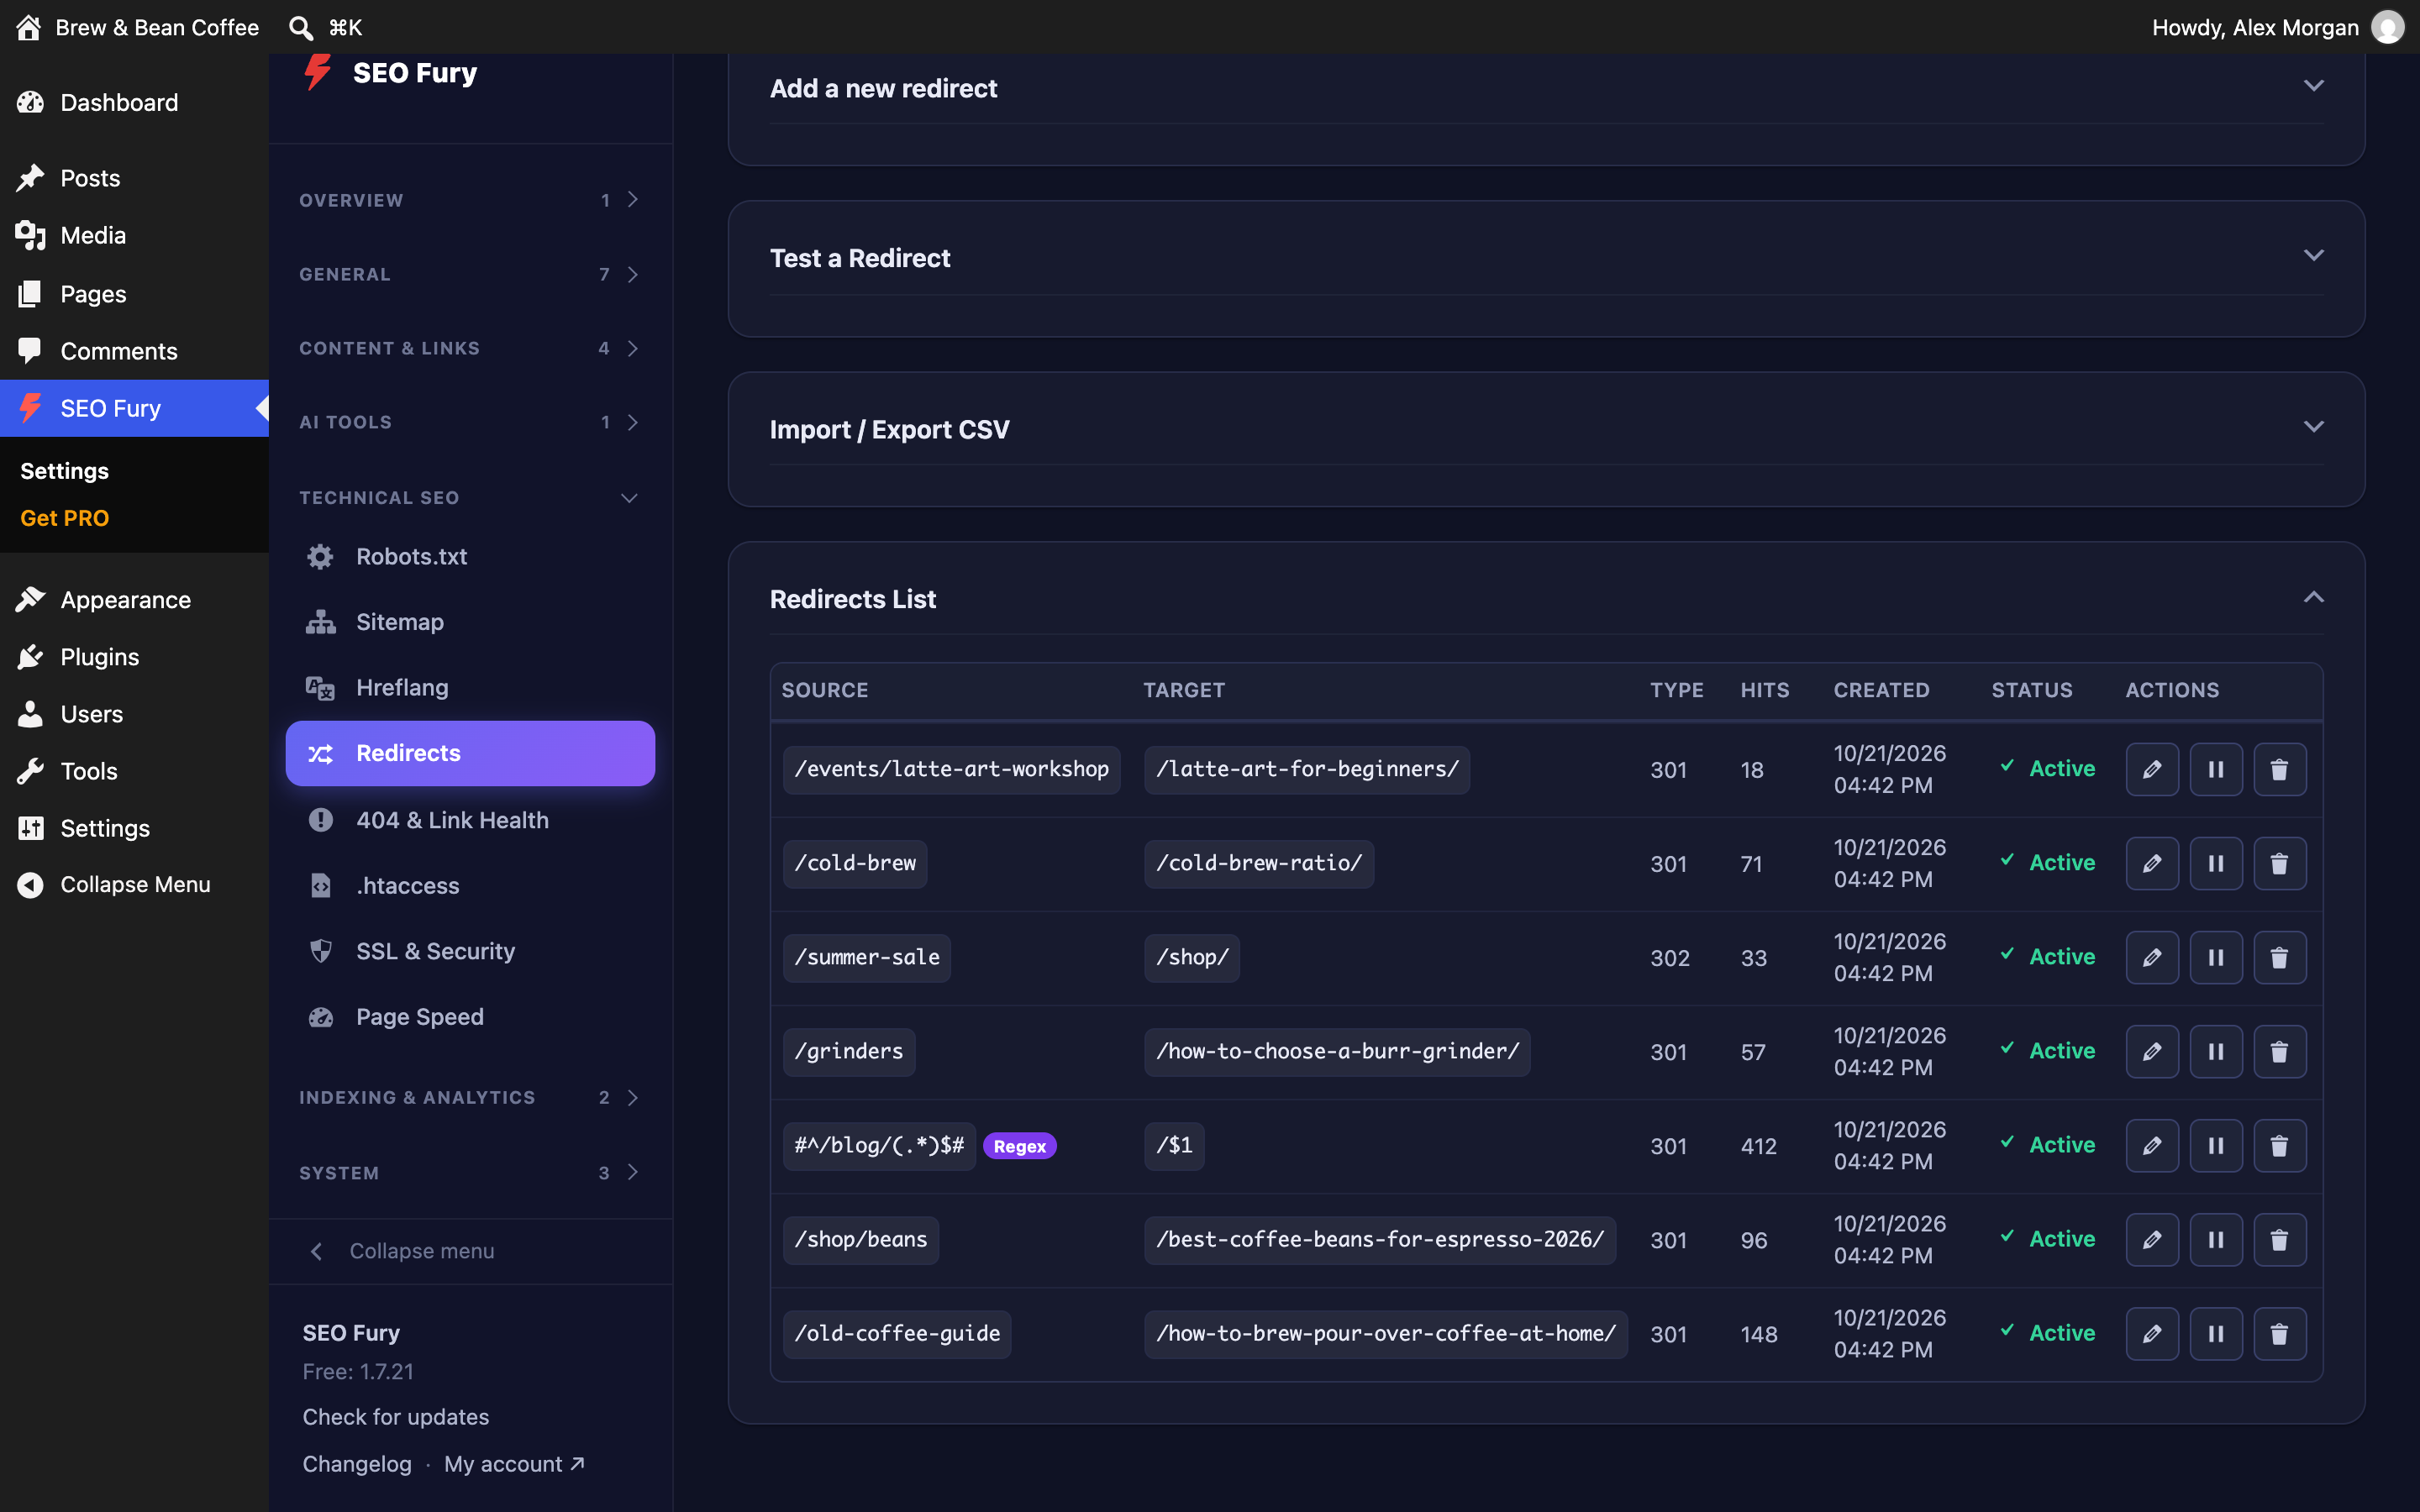2420x1512 pixels.
Task: Click the /how-to-choose-a-burr-grinder/ target
Action: pyautogui.click(x=1337, y=1052)
